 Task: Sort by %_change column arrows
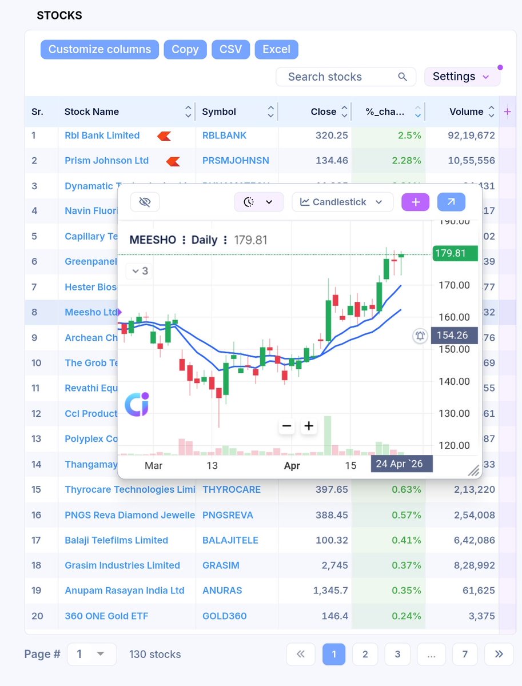click(418, 111)
